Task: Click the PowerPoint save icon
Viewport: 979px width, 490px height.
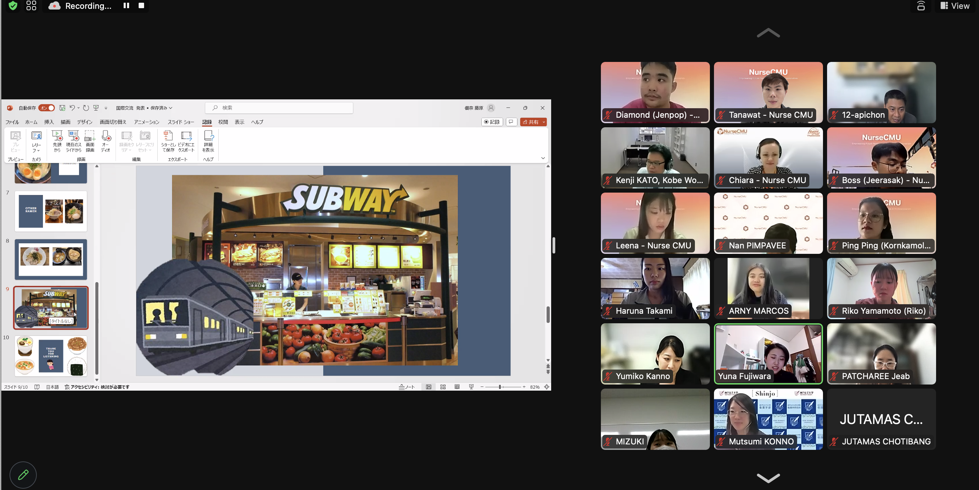Action: [62, 108]
